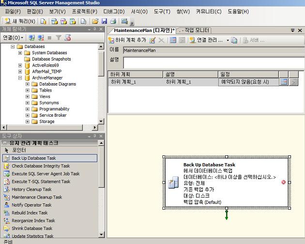
Task: Click the Analysis Services DMX Query icon
Action: [x=63, y=21]
